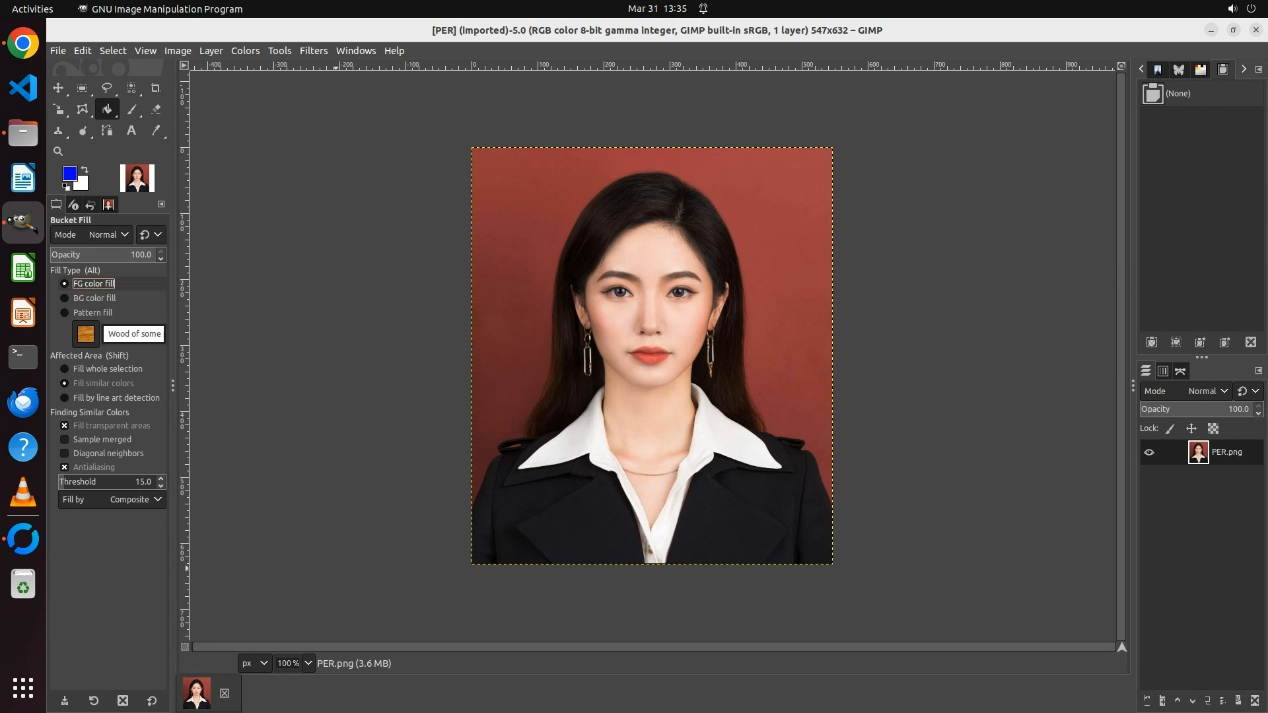Click the Wood pattern name button
The width and height of the screenshot is (1268, 713).
[x=134, y=334]
